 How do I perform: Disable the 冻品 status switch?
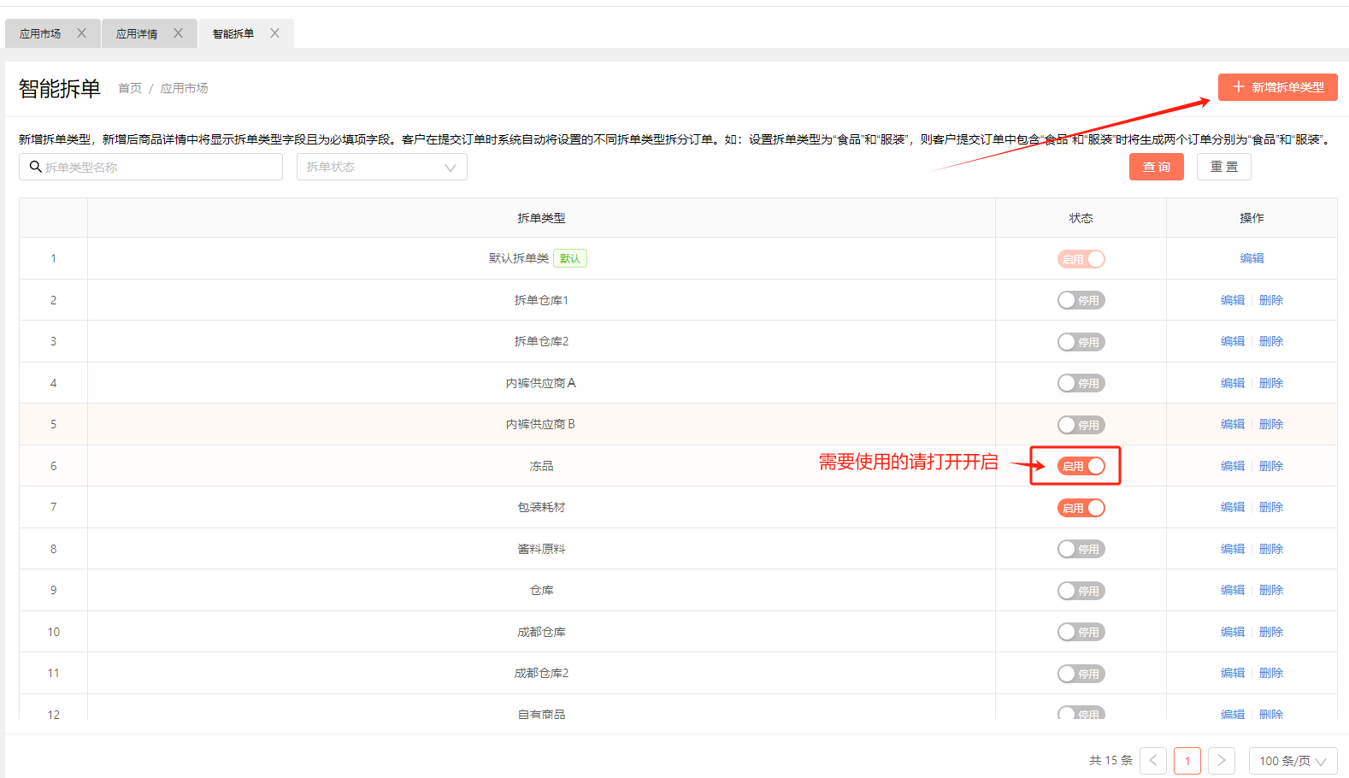[1081, 466]
